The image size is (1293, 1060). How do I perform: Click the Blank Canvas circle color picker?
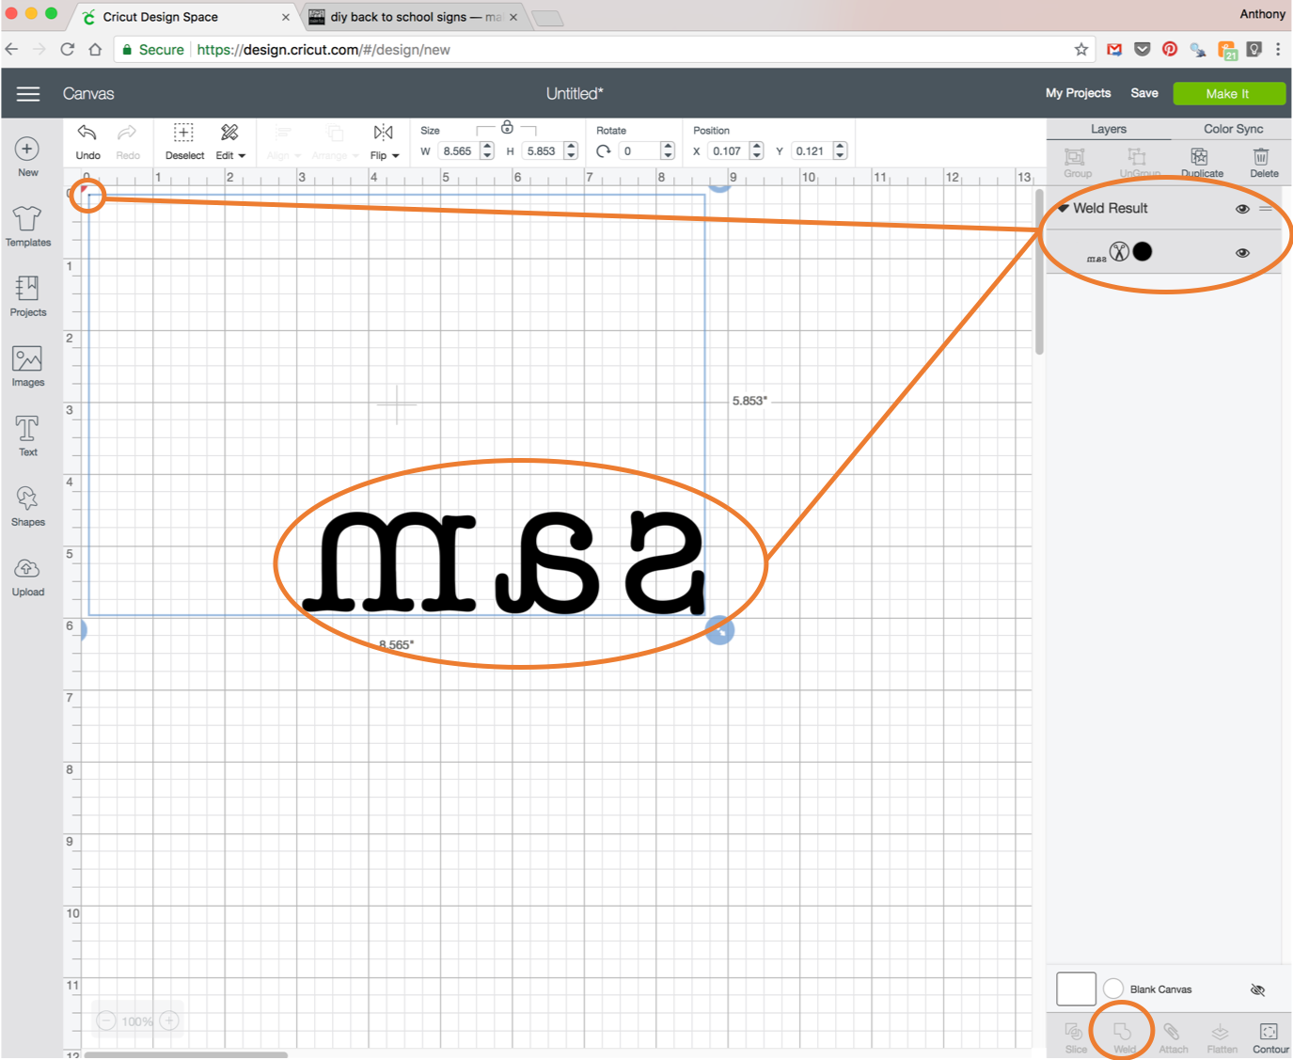tap(1113, 989)
